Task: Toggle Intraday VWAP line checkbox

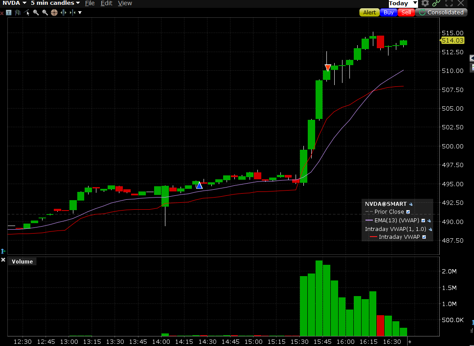Action: 424,237
